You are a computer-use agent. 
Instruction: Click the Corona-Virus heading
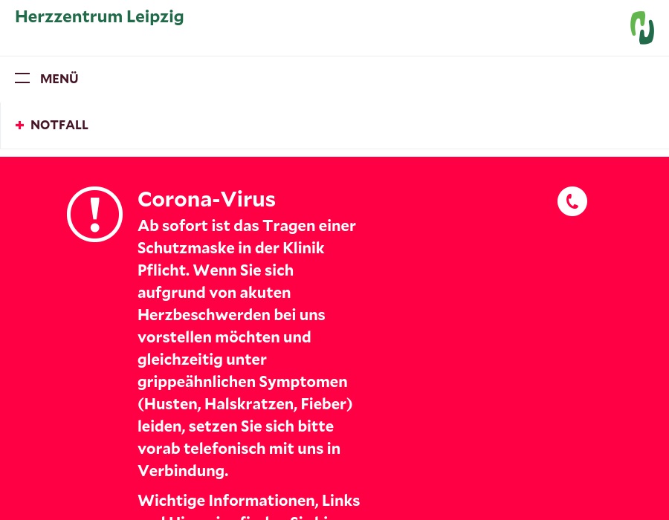click(207, 199)
